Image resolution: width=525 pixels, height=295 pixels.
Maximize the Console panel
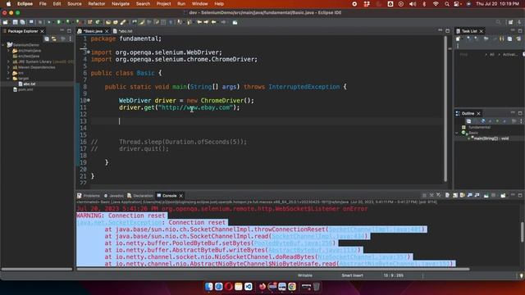coord(520,195)
